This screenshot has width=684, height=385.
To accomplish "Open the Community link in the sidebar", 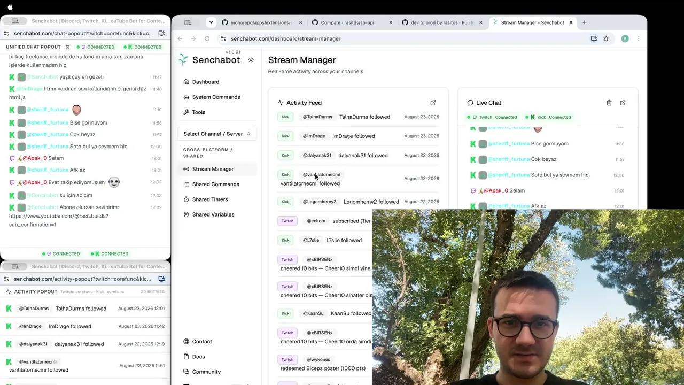I will pos(206,372).
